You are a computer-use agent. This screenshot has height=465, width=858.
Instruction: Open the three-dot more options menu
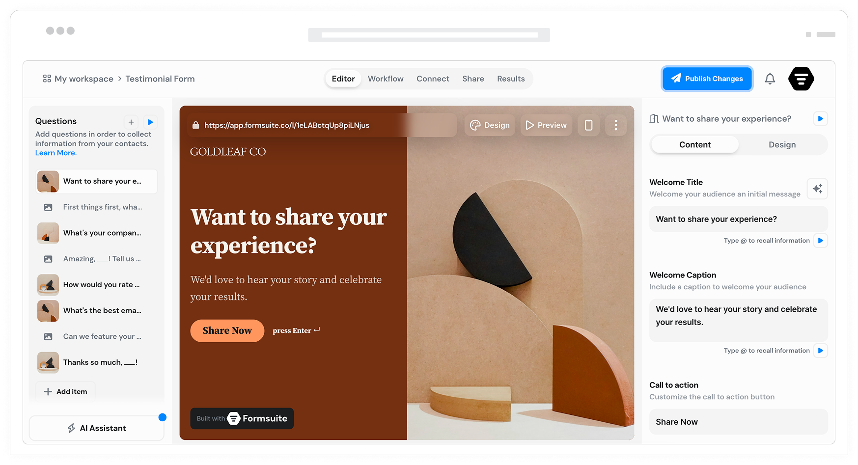click(616, 125)
